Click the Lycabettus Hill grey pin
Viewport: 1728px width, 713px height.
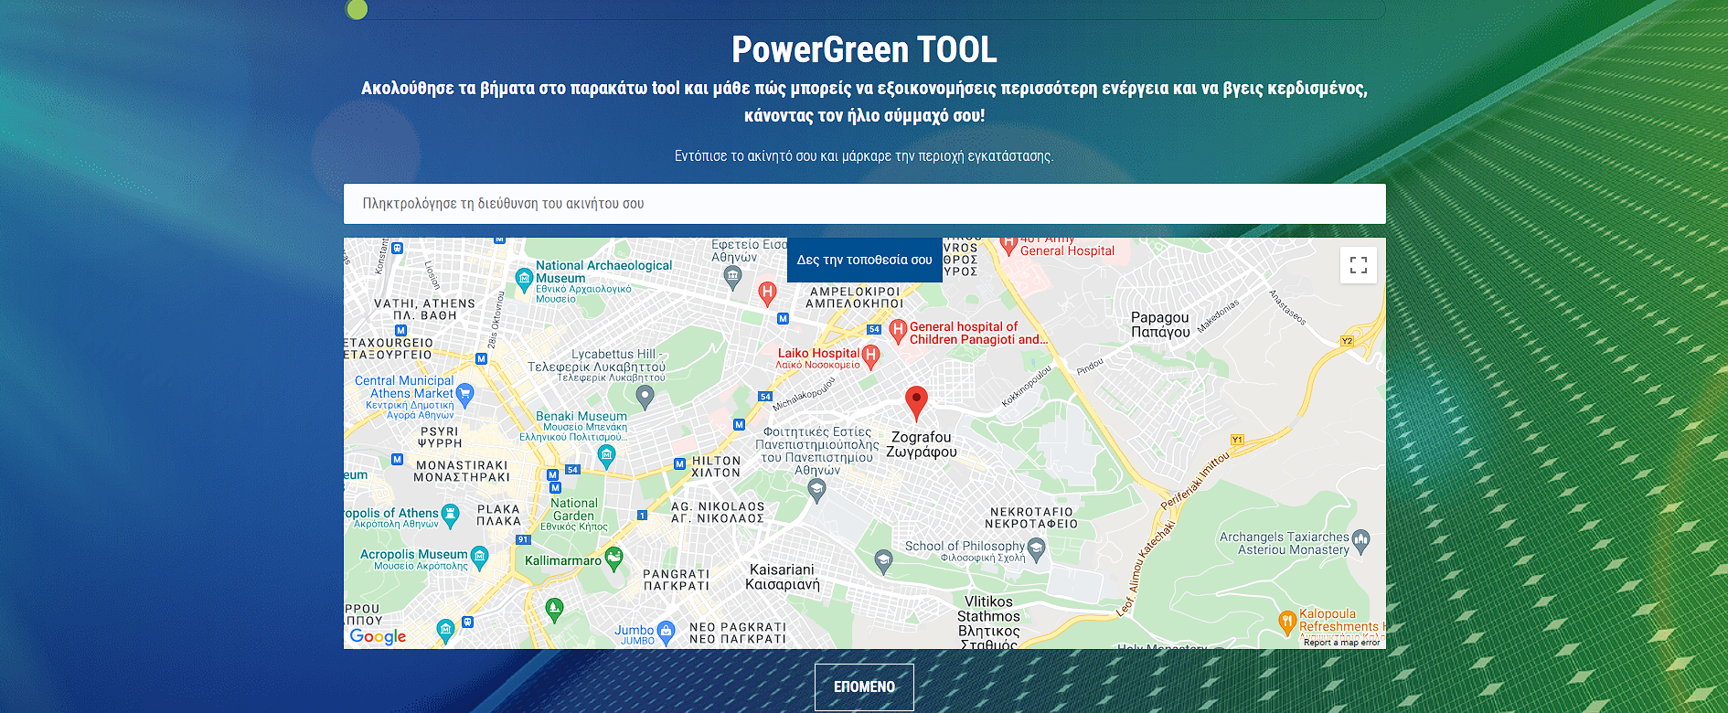point(645,396)
